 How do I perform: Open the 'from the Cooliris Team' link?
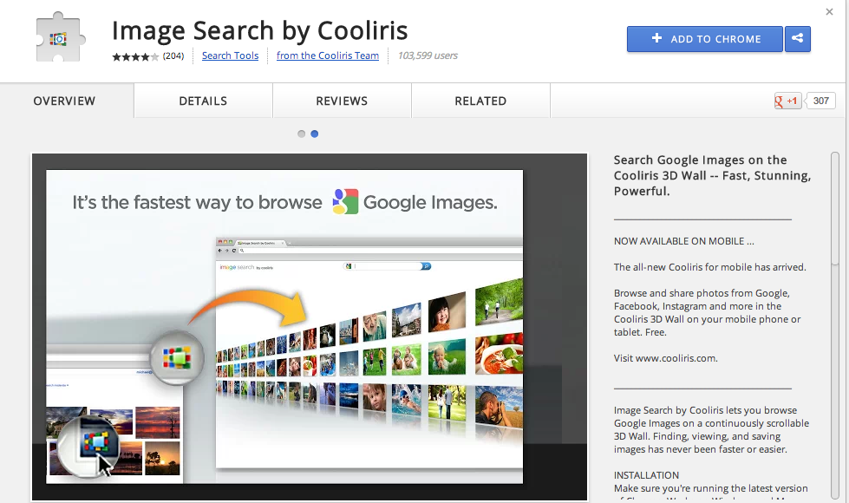coord(328,56)
